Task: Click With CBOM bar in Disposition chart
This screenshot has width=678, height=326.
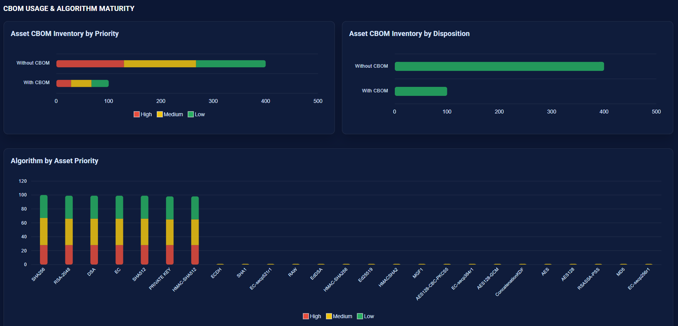Action: (421, 91)
